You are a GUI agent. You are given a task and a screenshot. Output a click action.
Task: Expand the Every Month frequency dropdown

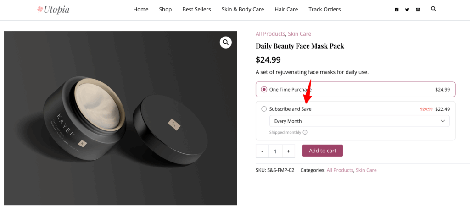pyautogui.click(x=359, y=121)
